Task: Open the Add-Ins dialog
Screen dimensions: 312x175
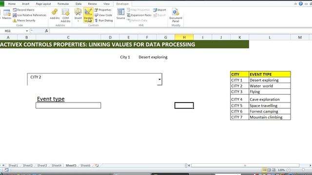Action: click(x=55, y=14)
